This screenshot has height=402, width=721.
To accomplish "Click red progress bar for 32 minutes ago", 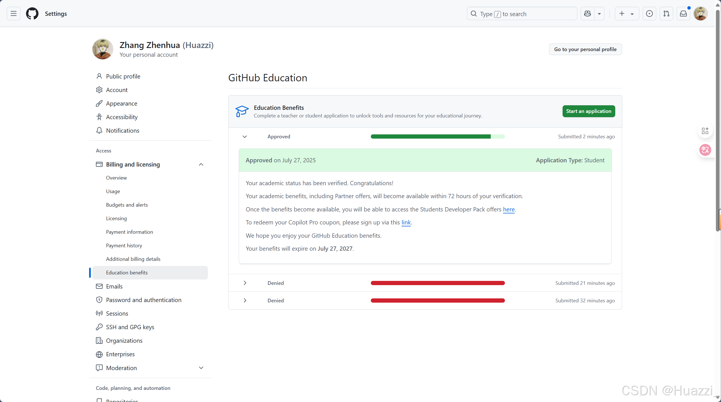I will point(438,300).
